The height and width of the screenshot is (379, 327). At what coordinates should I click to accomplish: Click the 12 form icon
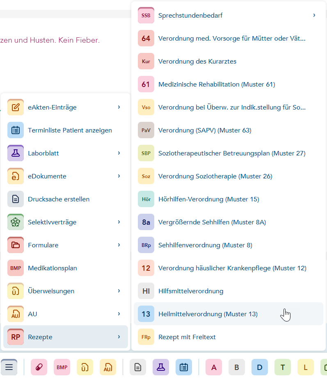point(146,268)
